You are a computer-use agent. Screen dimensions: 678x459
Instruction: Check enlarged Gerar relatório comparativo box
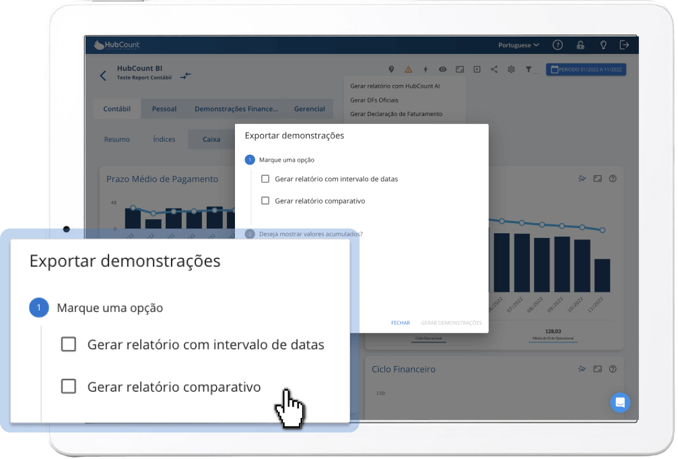point(68,386)
